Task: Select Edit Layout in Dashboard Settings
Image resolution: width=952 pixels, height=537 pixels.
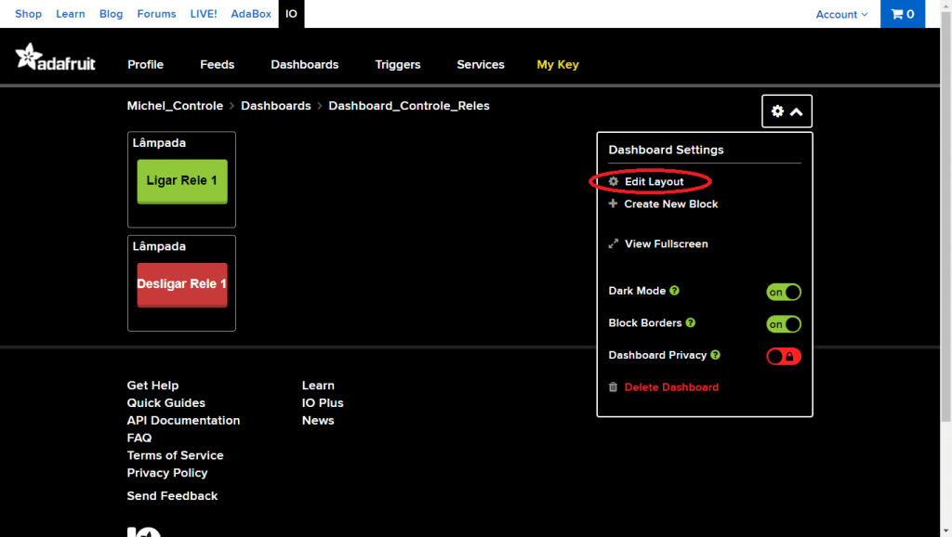Action: pyautogui.click(x=654, y=181)
